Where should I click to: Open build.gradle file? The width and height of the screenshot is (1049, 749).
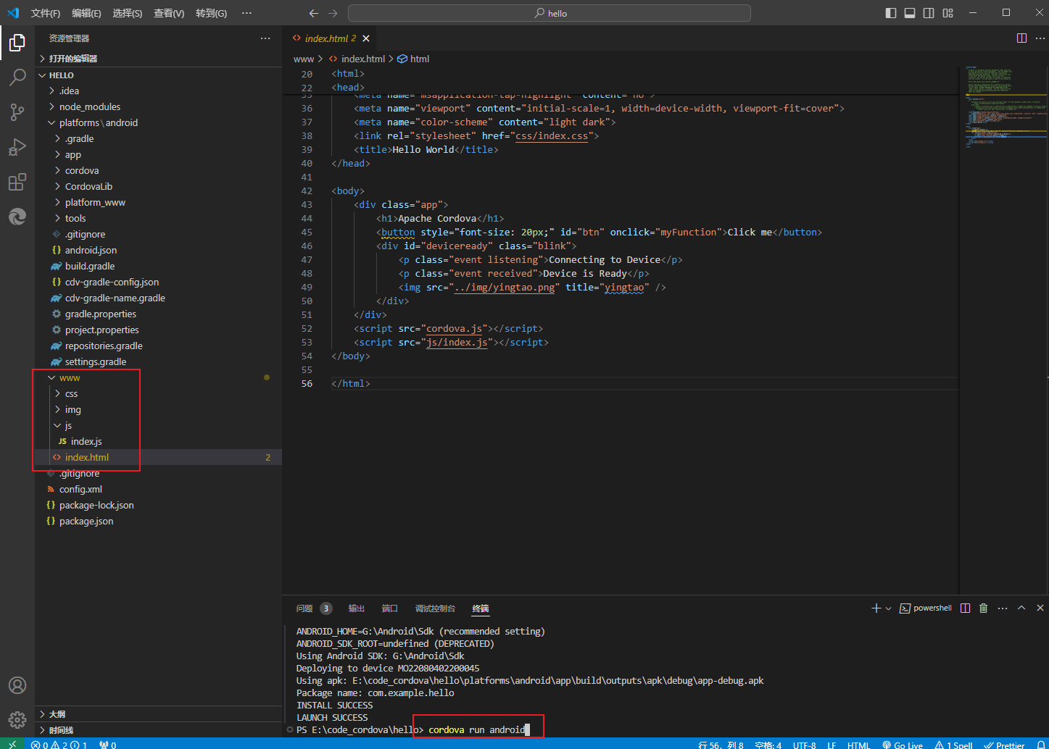tap(158, 266)
